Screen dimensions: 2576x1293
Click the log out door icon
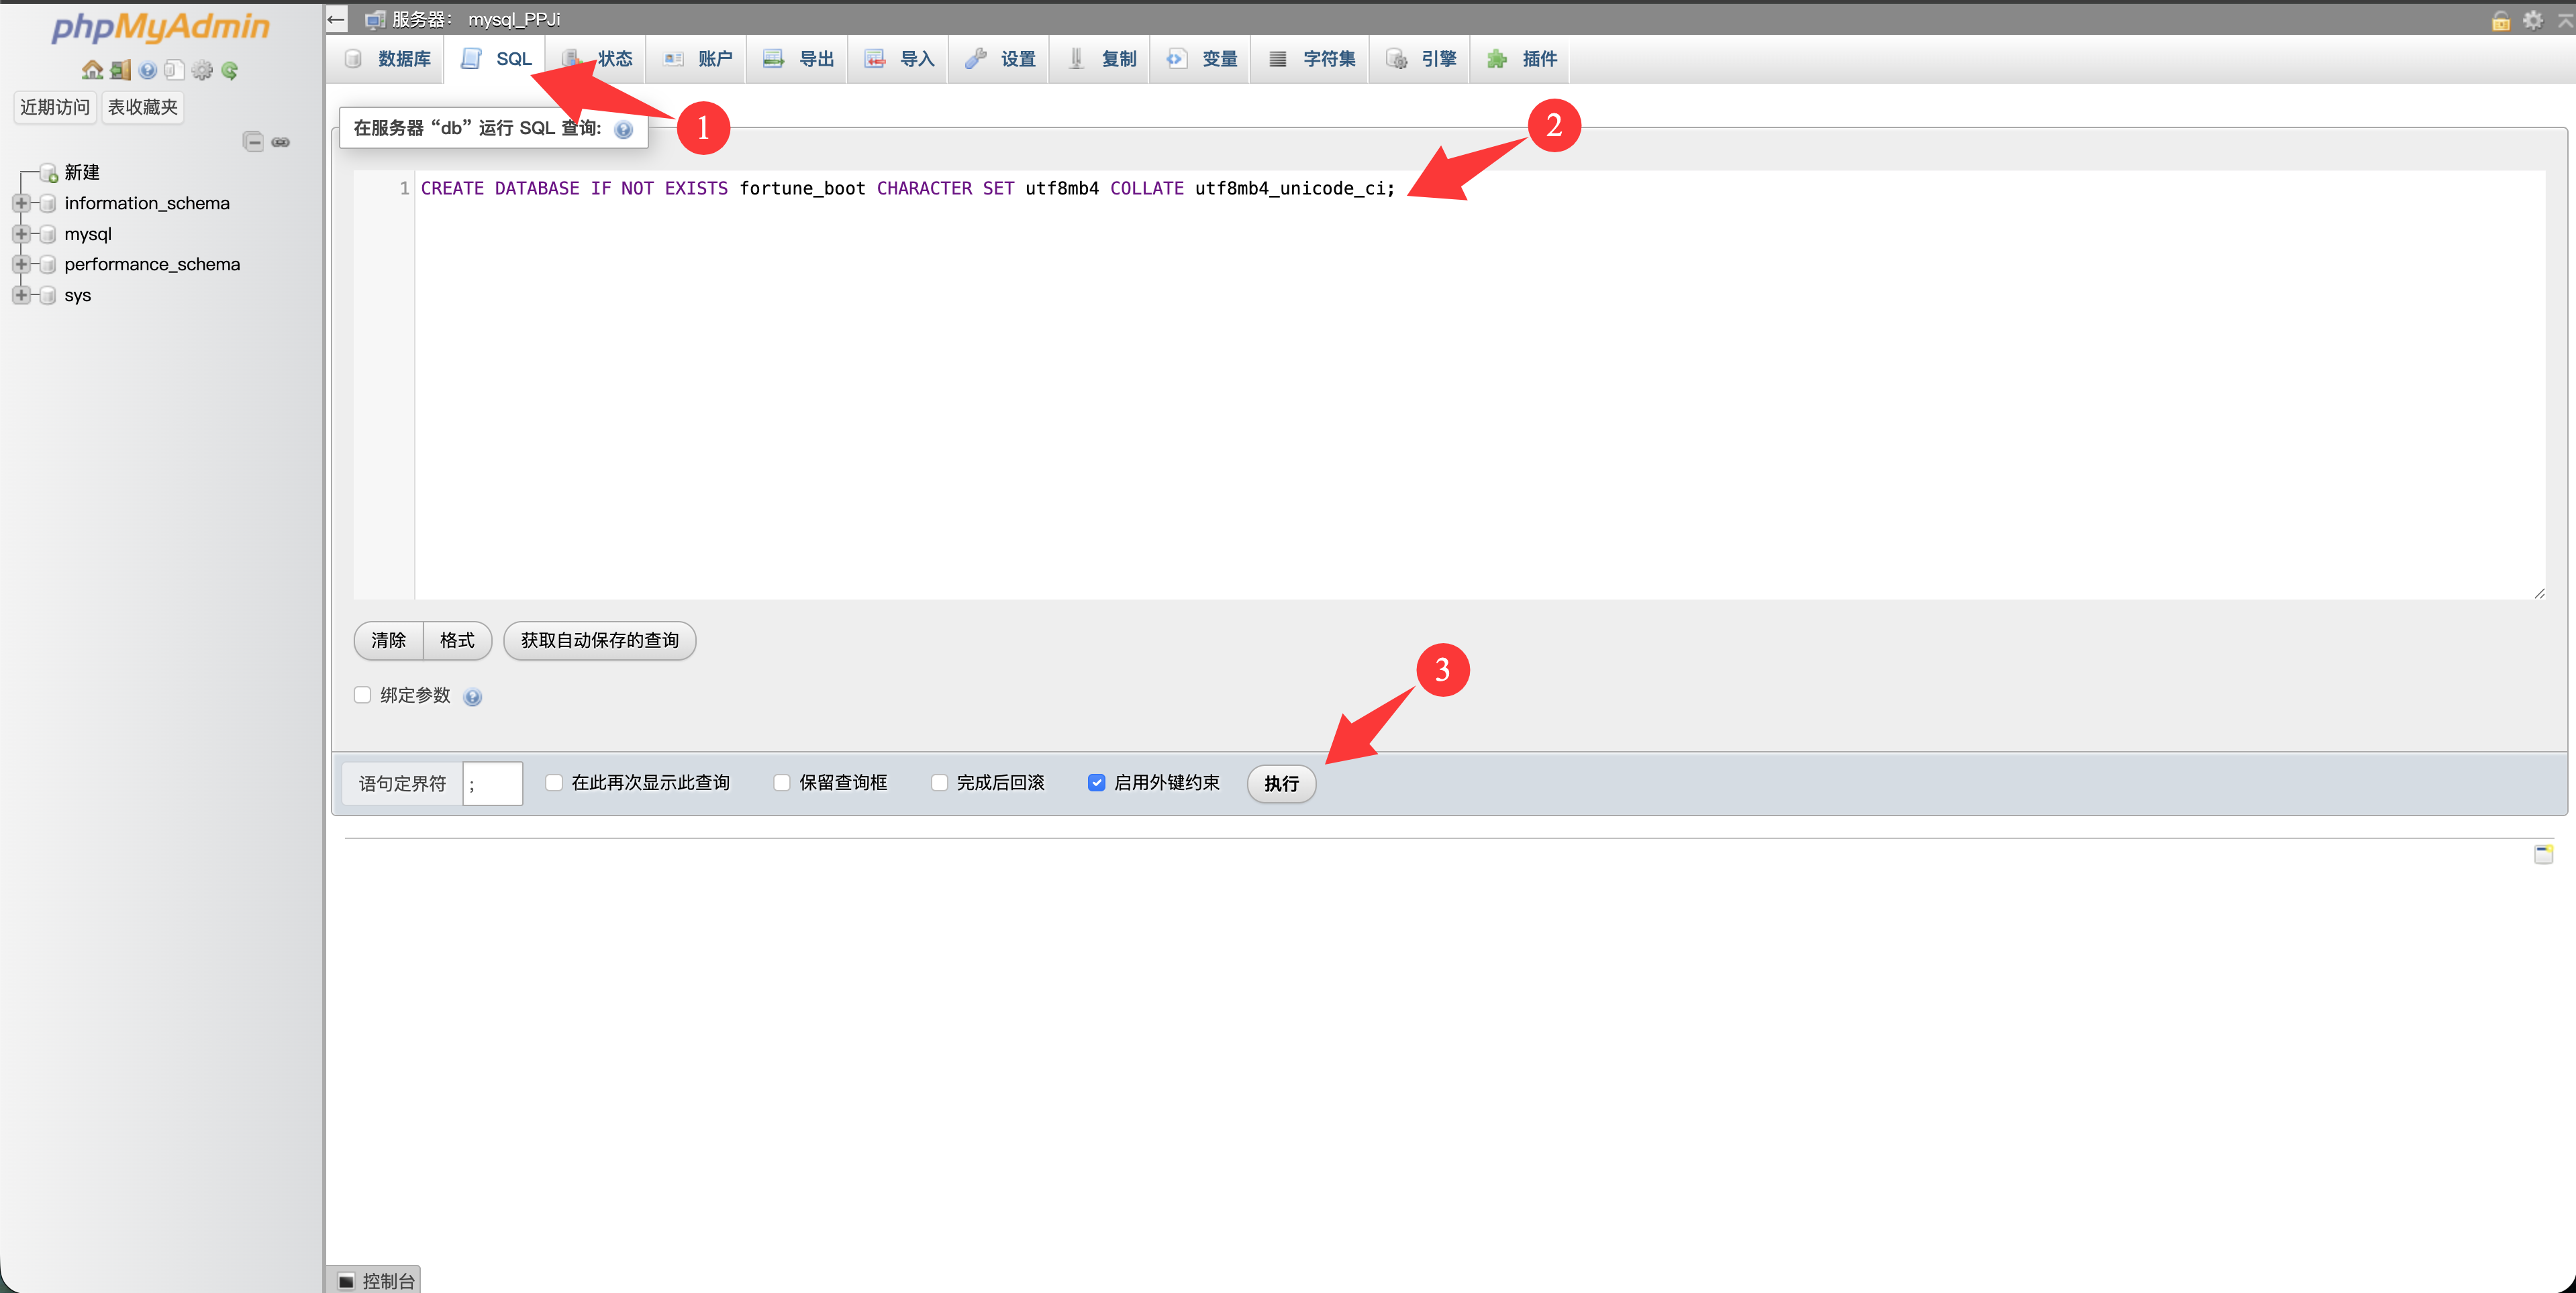click(121, 70)
